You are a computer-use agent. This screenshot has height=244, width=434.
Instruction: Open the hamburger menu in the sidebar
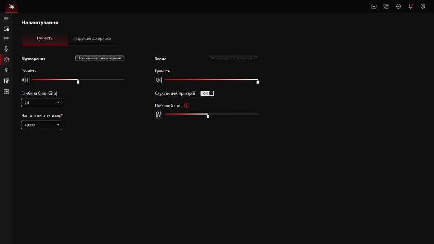pyautogui.click(x=6, y=19)
